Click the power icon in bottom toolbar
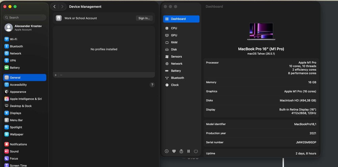The image size is (338, 167). click(x=196, y=151)
